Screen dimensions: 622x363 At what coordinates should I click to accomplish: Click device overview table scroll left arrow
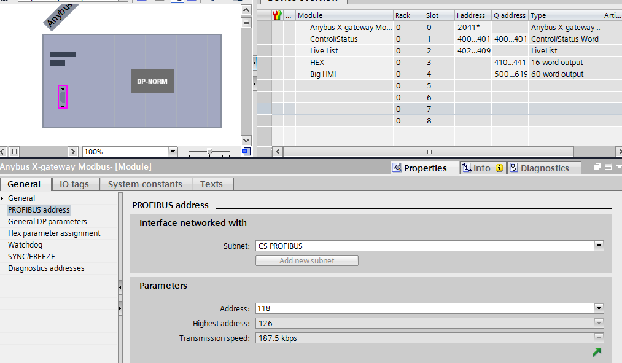pyautogui.click(x=278, y=152)
